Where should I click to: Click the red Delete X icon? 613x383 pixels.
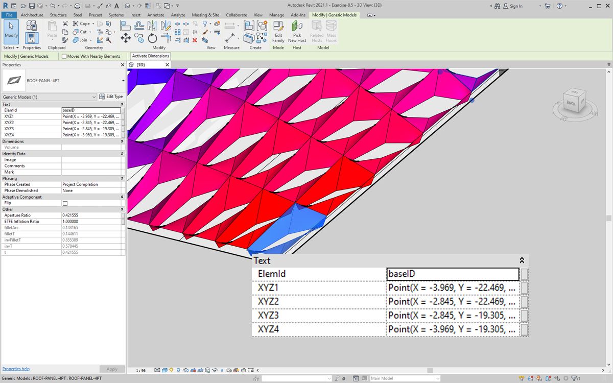pos(195,40)
